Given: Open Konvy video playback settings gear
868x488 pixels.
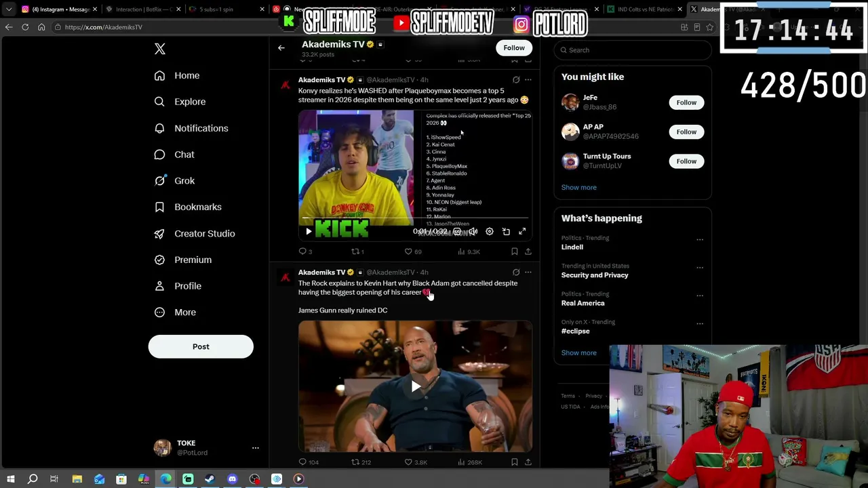Looking at the screenshot, I should 490,232.
